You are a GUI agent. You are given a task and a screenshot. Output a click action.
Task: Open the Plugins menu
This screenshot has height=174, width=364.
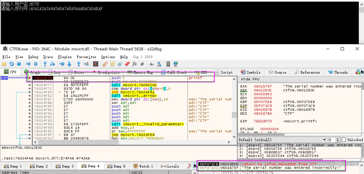[65, 57]
